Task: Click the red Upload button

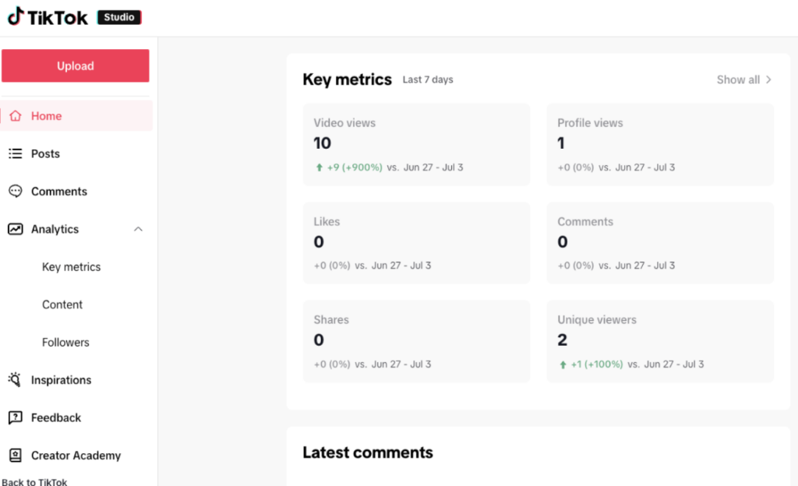Action: coord(76,65)
